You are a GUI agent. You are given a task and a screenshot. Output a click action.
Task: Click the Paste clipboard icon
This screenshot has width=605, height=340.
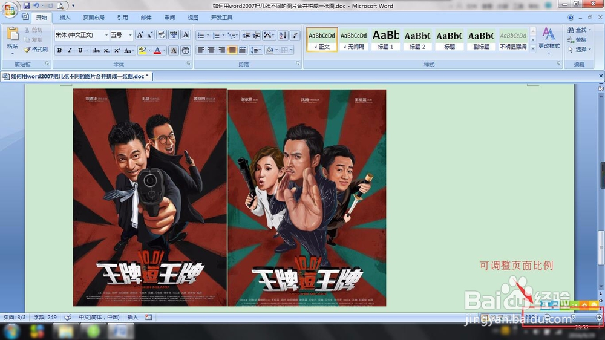12,34
